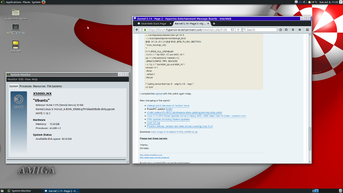Screen dimensions: 343x193
Task: Open the 5.14-1 PowerPC updates link
Action: coord(169,109)
